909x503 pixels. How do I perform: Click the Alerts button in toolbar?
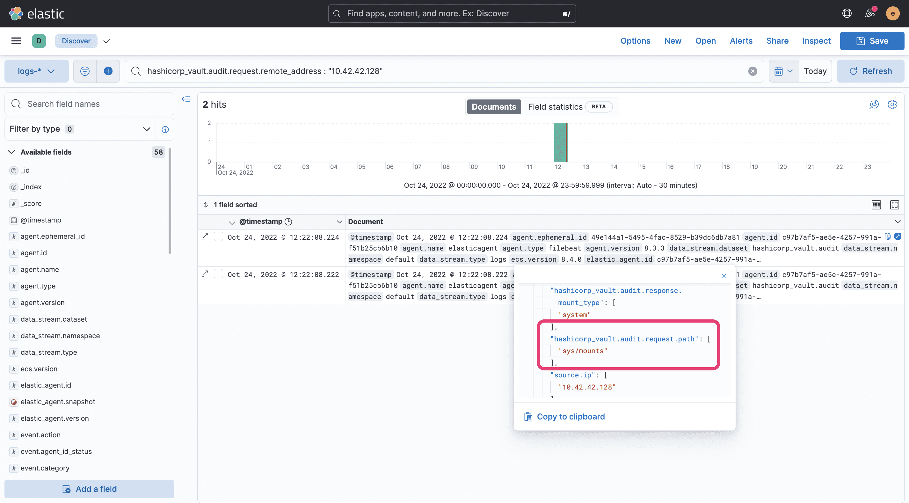741,41
